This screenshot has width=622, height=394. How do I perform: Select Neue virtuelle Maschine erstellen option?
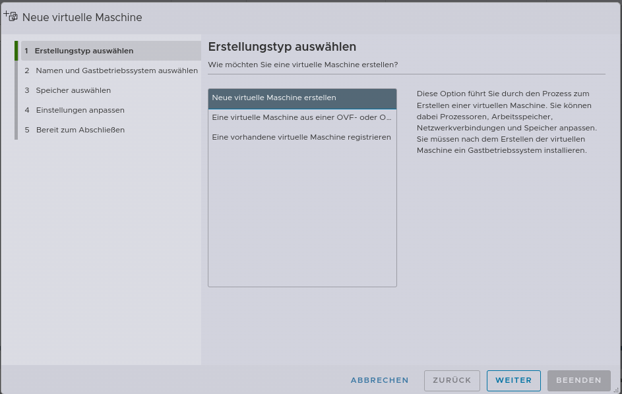(x=301, y=98)
